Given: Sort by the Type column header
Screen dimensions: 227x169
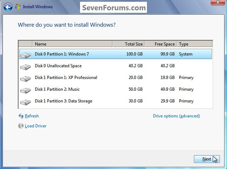Looking at the screenshot, I should [x=194, y=44].
